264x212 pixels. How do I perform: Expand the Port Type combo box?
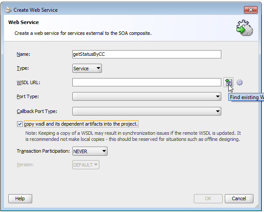pyautogui.click(x=147, y=97)
